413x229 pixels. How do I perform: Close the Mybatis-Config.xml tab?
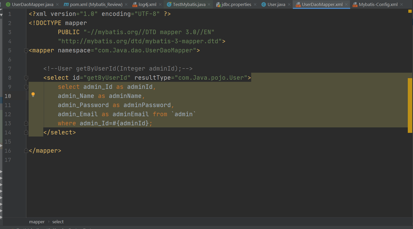402,4
